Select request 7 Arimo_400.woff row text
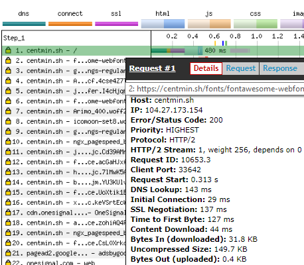 pyautogui.click(x=70, y=111)
